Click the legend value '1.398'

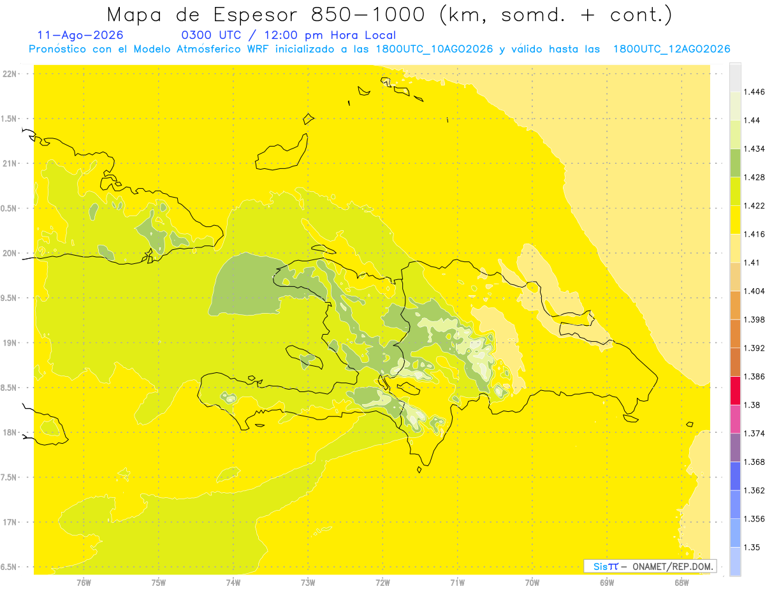click(755, 319)
